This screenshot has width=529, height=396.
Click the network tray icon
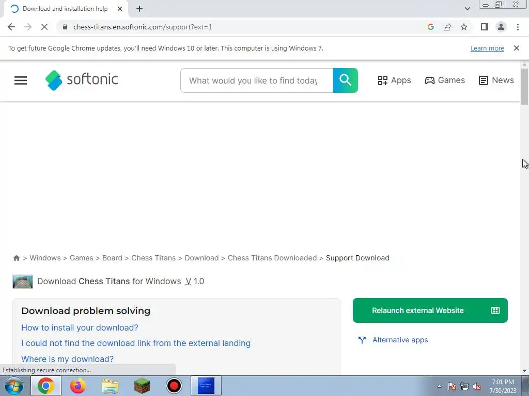coord(464,387)
